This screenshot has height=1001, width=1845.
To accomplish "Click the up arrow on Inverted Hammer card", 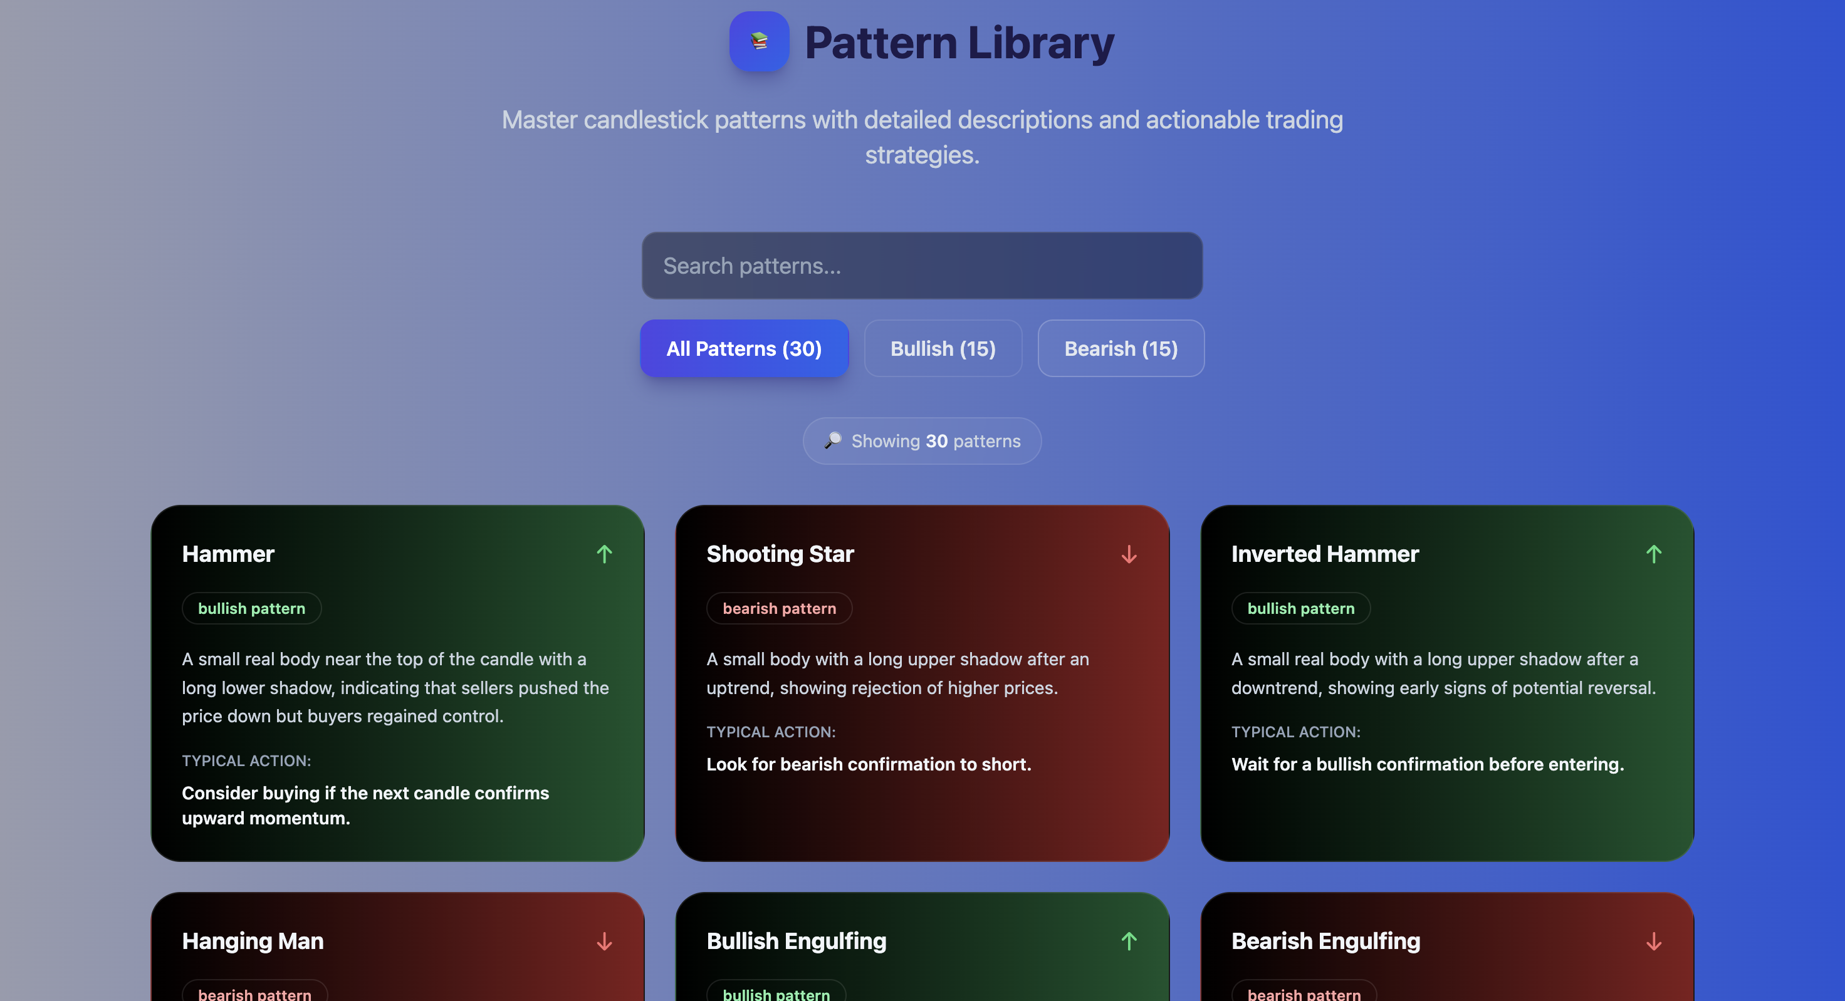I will tap(1653, 554).
